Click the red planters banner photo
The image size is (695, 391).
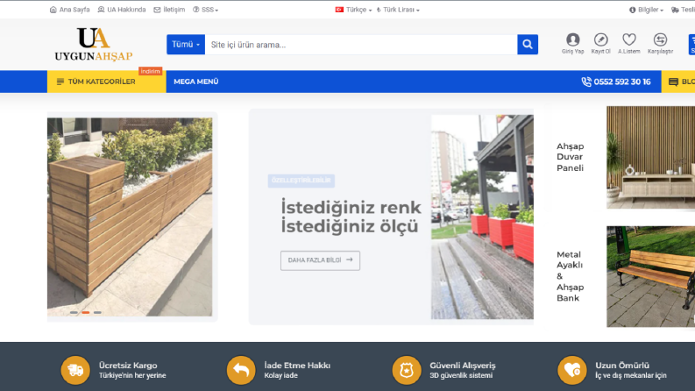[x=482, y=217]
